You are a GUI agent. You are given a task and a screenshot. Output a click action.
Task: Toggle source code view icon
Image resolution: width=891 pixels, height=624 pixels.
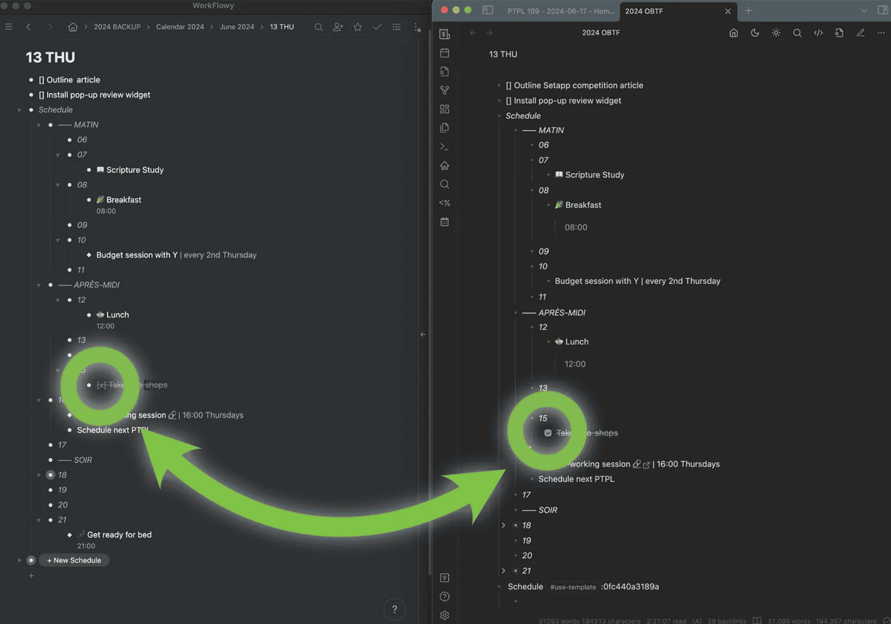(818, 33)
